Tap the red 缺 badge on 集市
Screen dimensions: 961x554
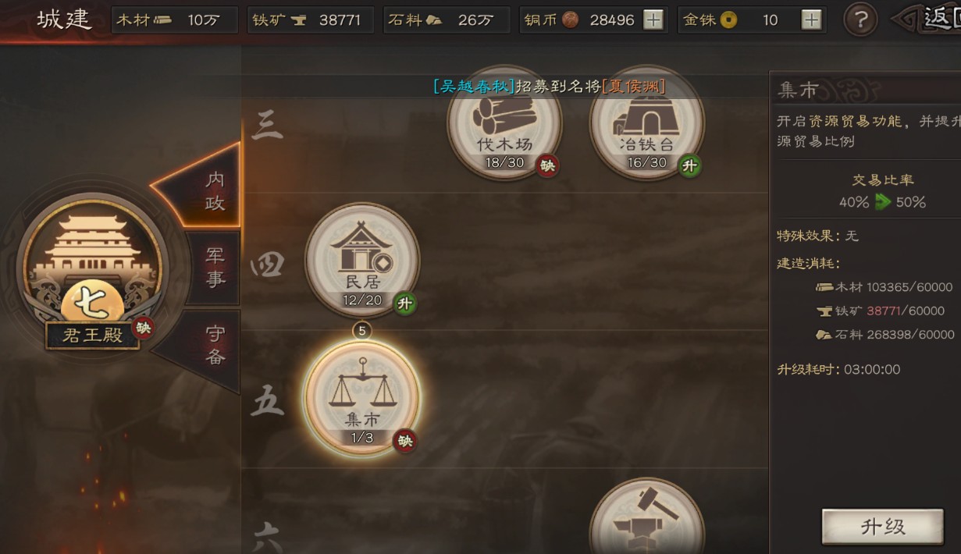click(404, 441)
